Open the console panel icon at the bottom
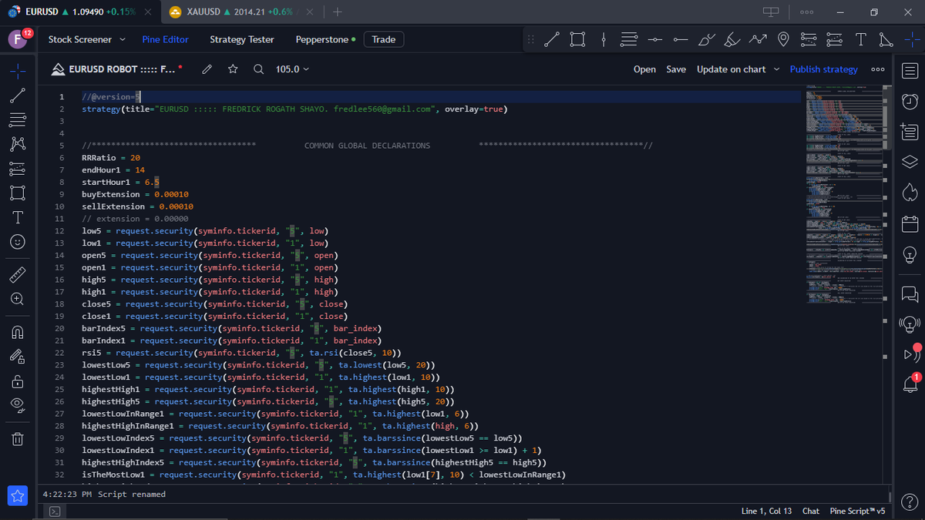Screen dimensions: 925x520 point(55,512)
